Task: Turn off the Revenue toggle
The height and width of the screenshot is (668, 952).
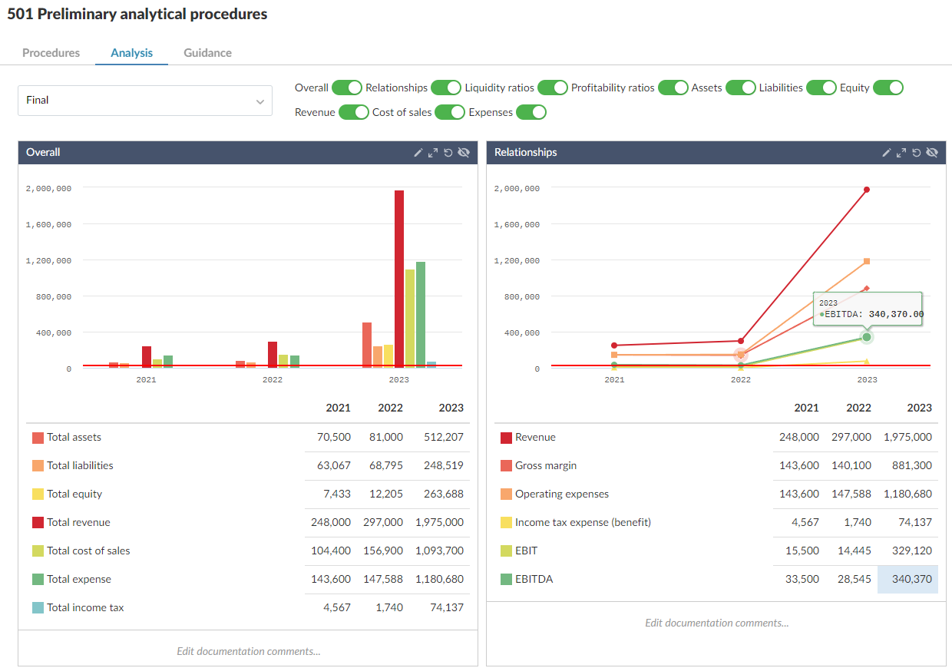Action: 353,112
